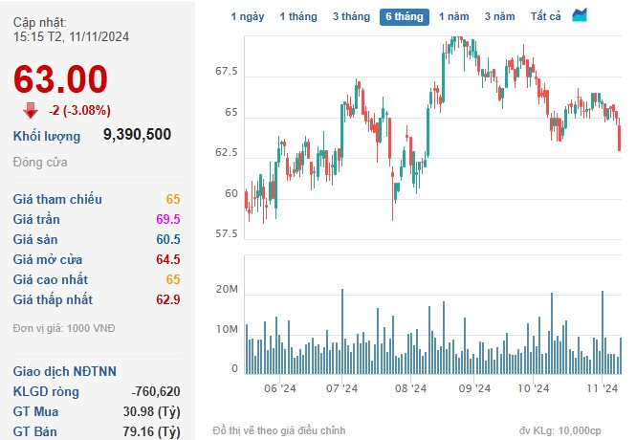This screenshot has height=440, width=636.
Task: Show the 3 tháng chart period
Action: pos(351,16)
